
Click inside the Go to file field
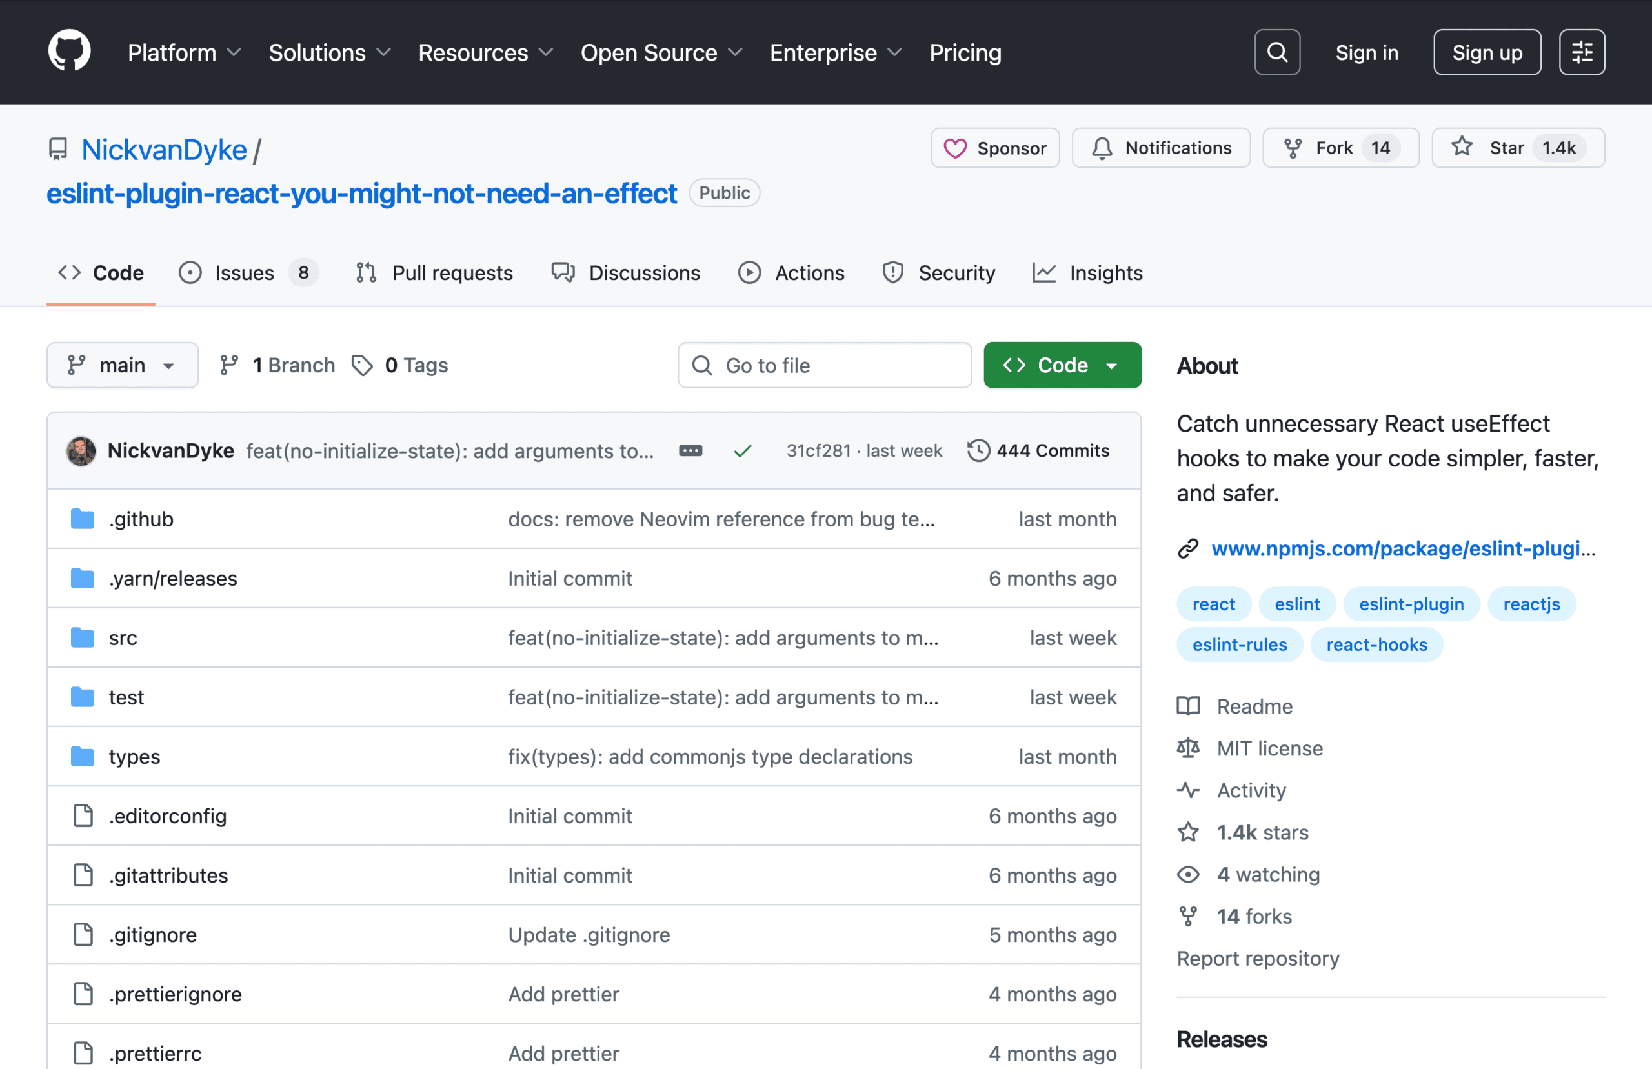pos(825,365)
